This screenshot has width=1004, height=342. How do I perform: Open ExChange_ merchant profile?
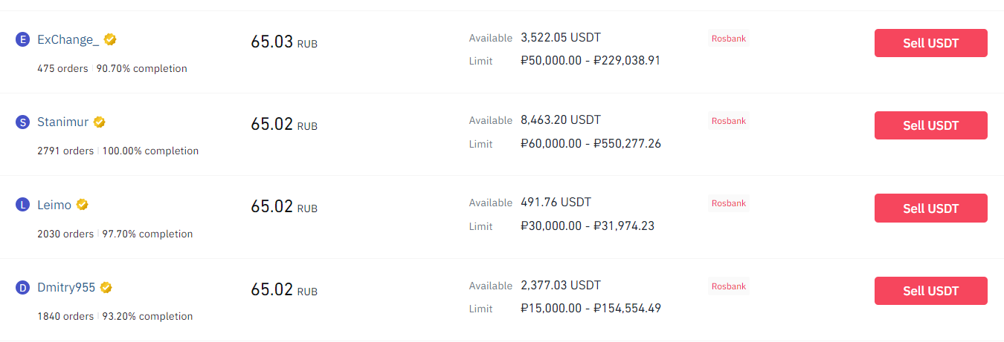click(68, 40)
